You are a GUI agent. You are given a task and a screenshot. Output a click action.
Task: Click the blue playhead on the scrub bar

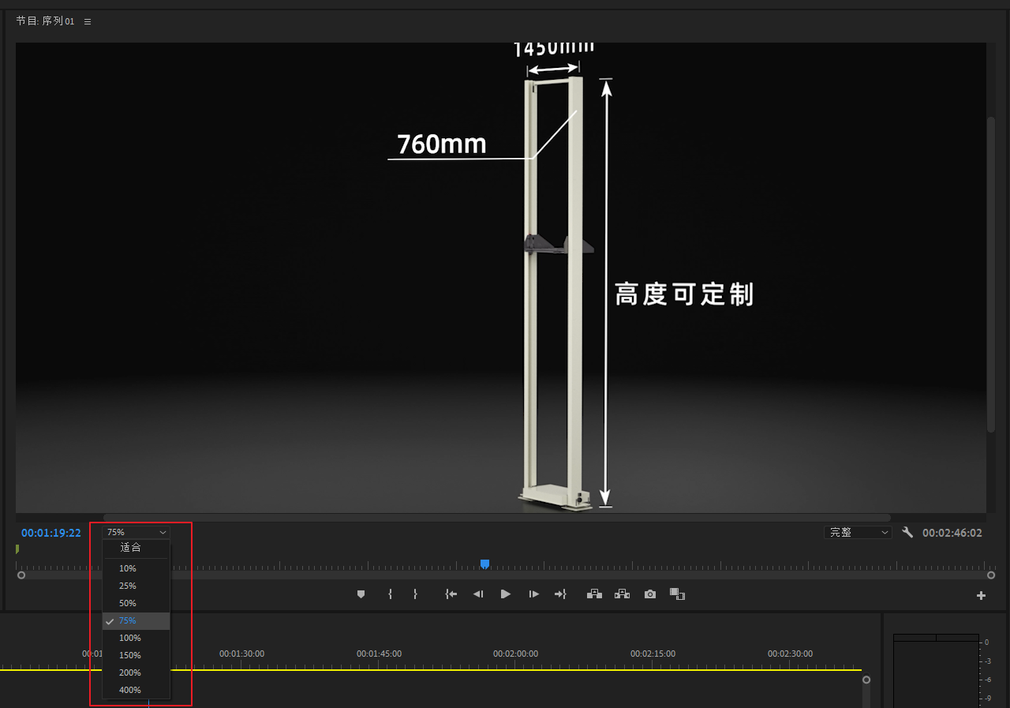484,564
